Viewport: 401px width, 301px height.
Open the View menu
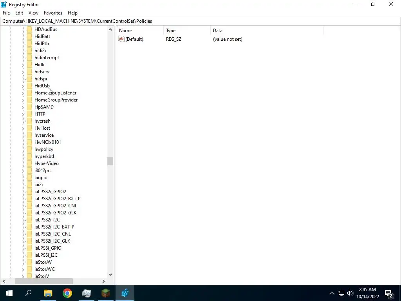pos(33,13)
